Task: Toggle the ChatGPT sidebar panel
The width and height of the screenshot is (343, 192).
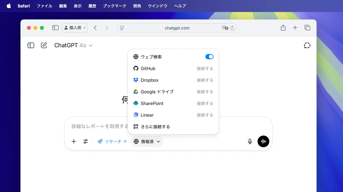Action: point(31,45)
